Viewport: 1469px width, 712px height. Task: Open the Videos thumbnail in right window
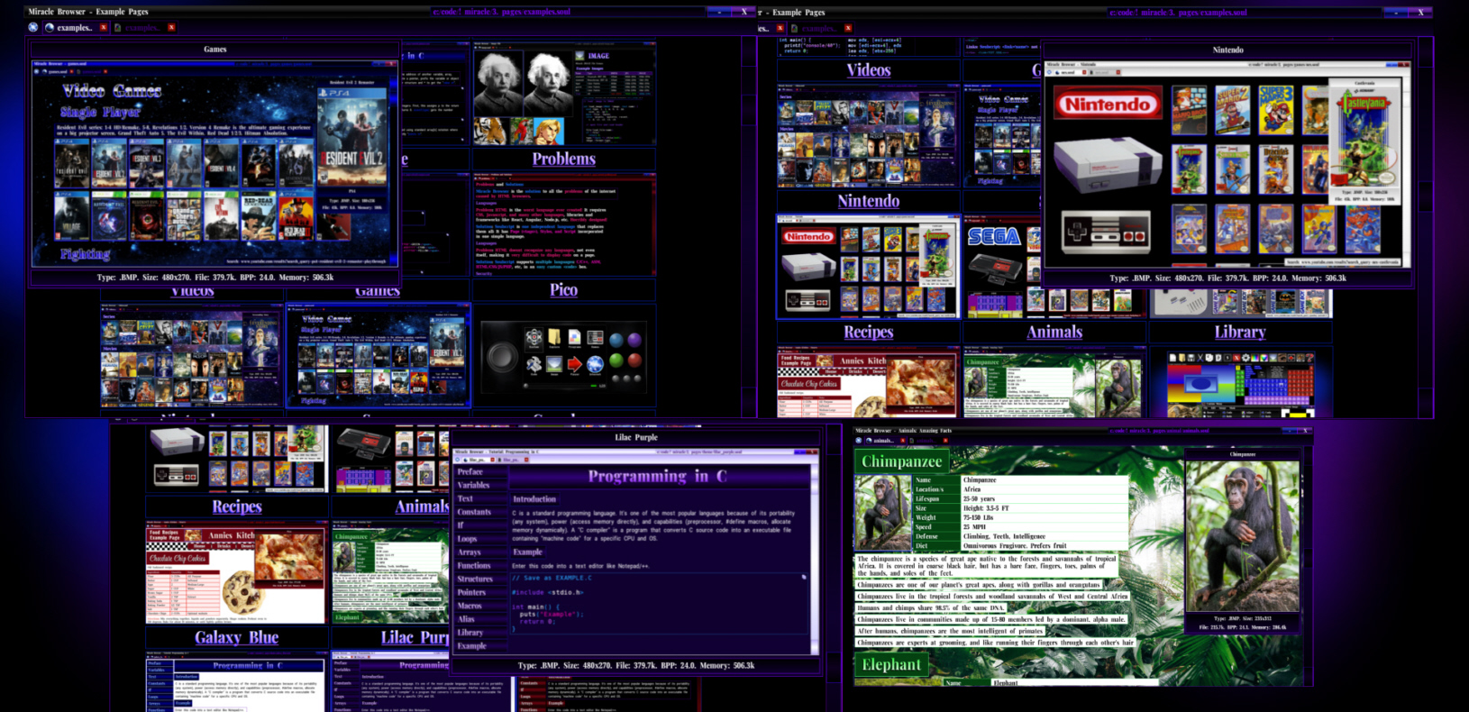869,136
